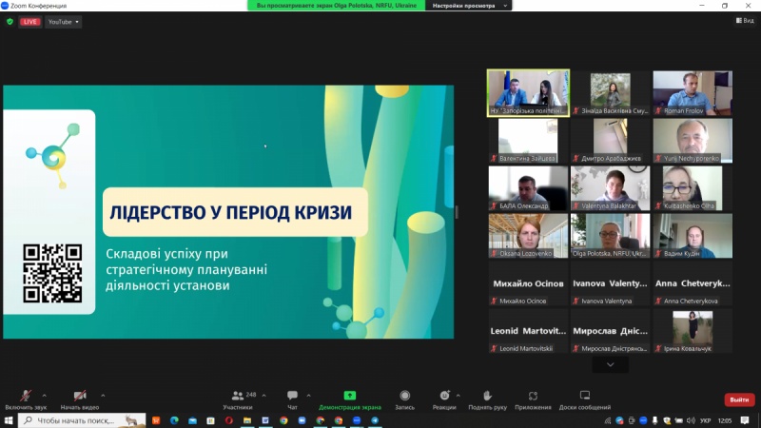761x428 pixels.
Task: Unmute microphone with Включить звук button
Action: point(25,397)
